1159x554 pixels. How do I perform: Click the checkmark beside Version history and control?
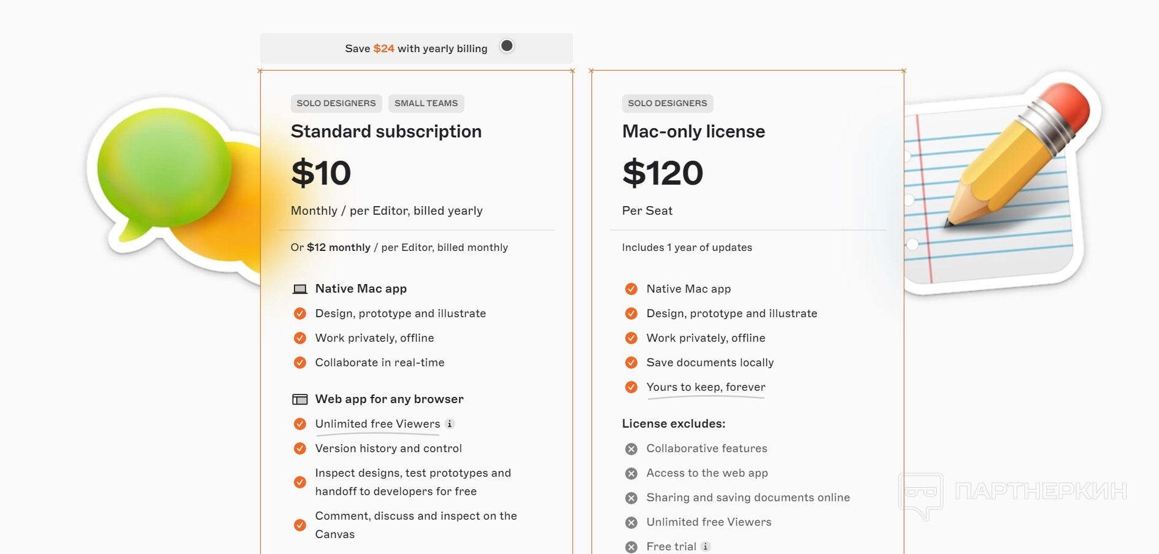point(299,448)
